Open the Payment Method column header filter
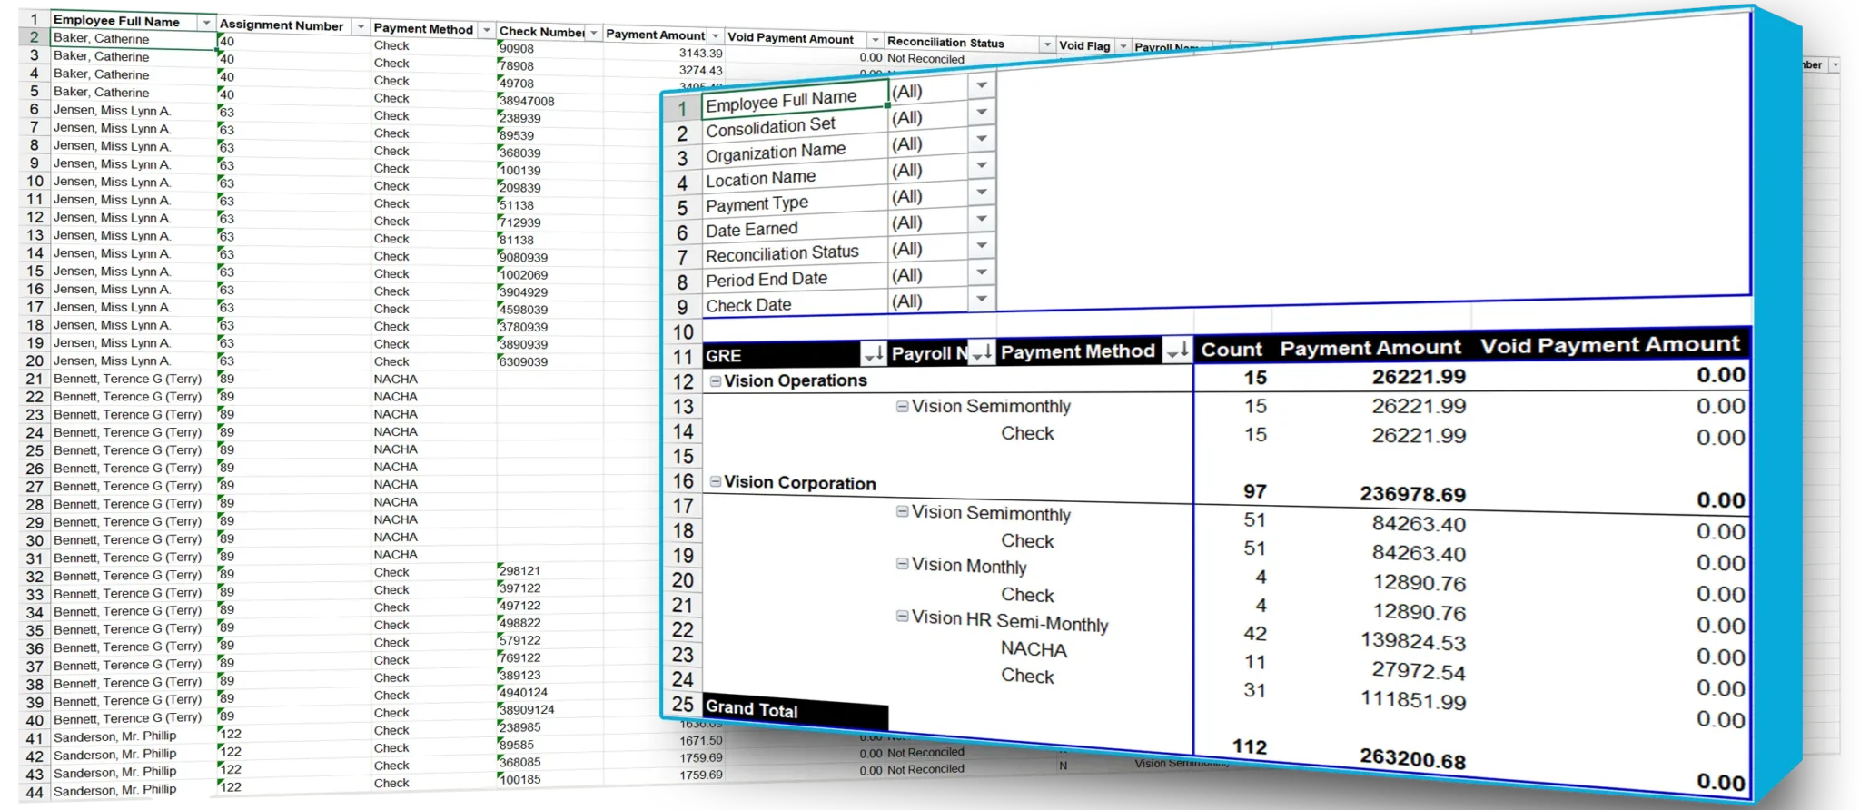 pos(487,30)
